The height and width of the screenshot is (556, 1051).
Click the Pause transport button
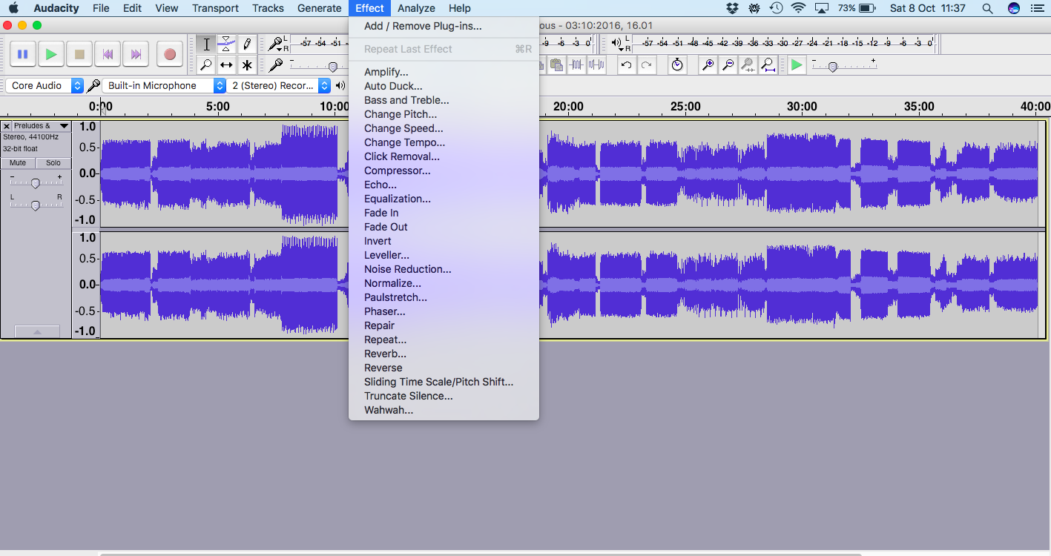pos(22,54)
